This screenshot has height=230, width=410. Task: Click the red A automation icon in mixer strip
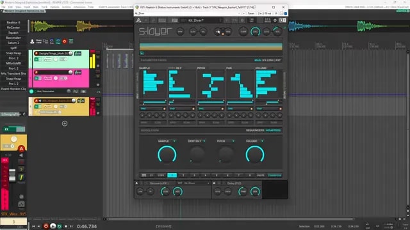click(x=21, y=149)
